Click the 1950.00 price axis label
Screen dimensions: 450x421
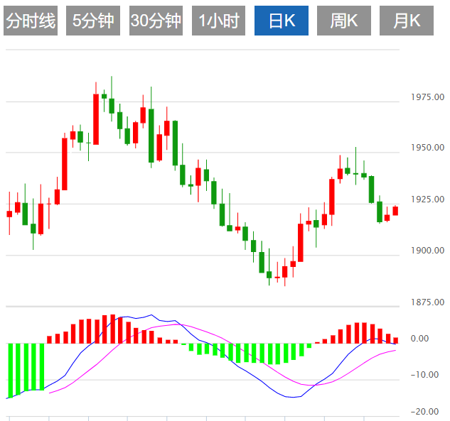pos(427,148)
